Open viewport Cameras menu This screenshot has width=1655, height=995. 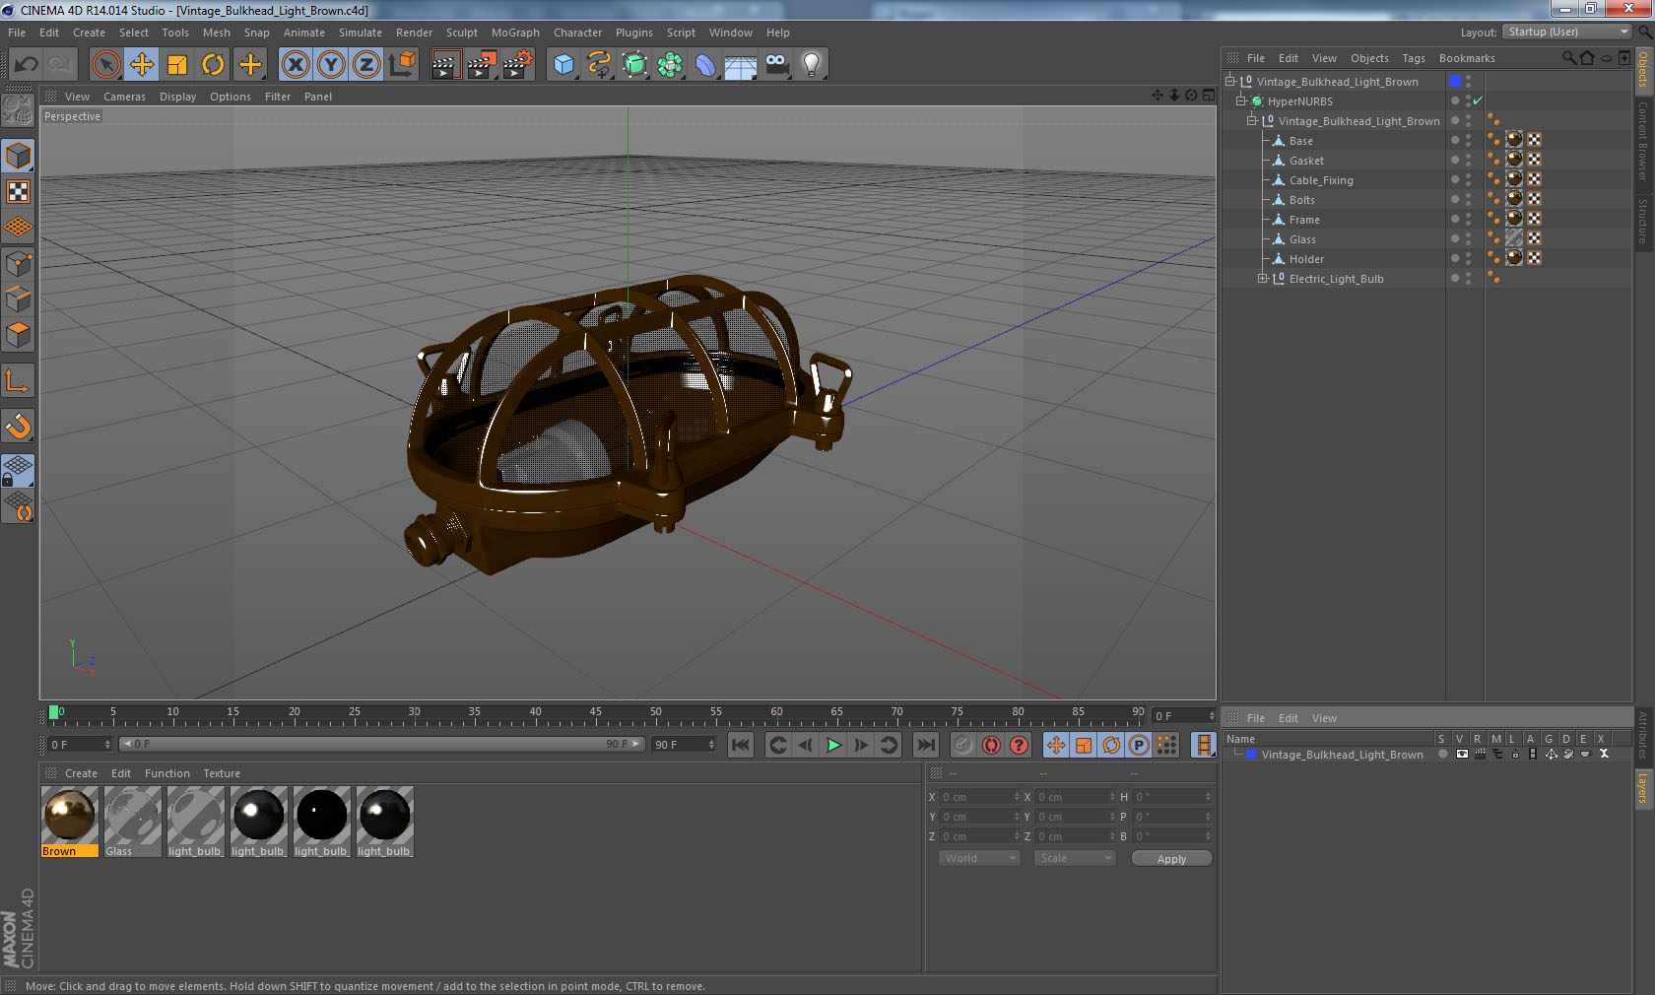point(124,97)
